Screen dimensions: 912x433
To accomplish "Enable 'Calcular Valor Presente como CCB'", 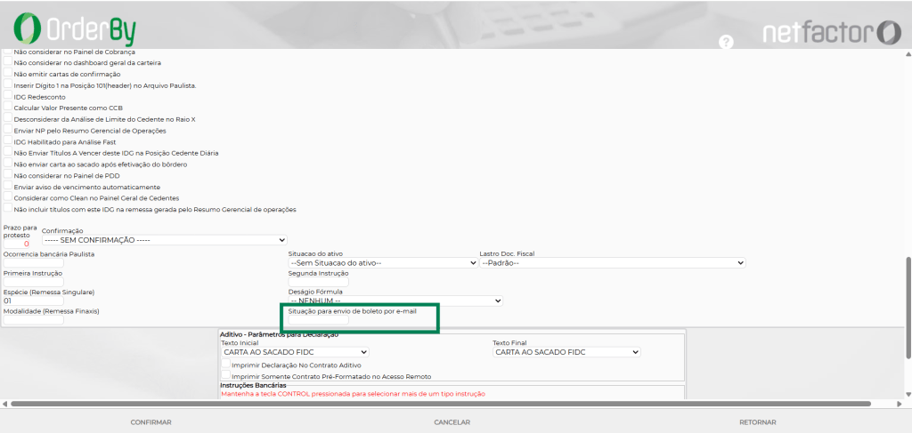I will pos(7,107).
